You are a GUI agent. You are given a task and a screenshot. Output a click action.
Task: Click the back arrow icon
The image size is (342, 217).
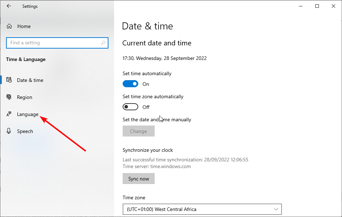9,6
